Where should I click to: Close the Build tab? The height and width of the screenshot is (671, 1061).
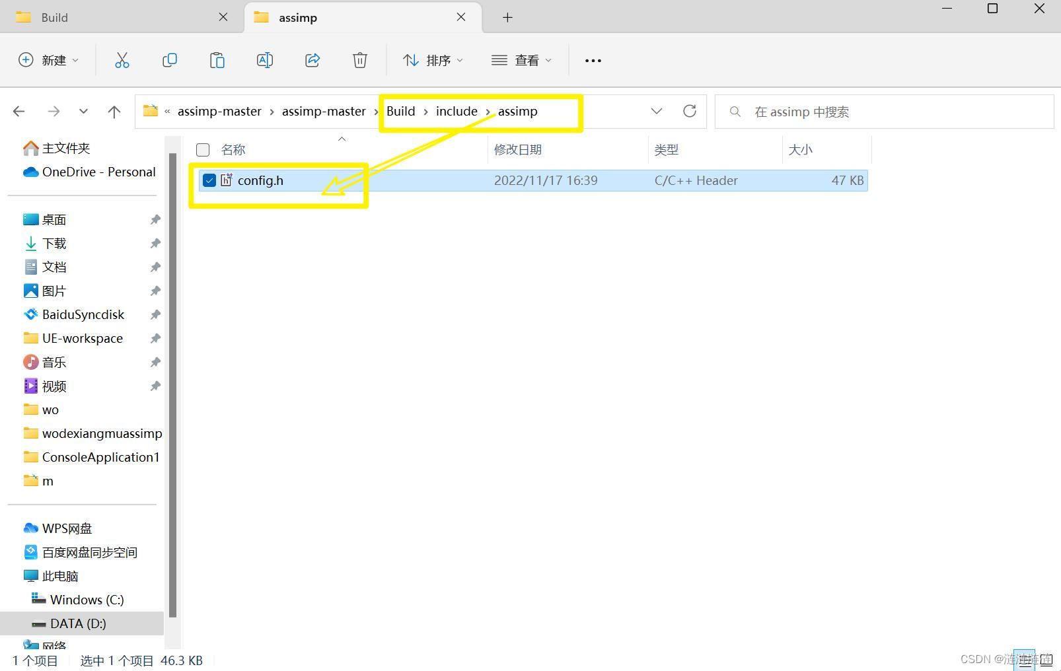223,17
